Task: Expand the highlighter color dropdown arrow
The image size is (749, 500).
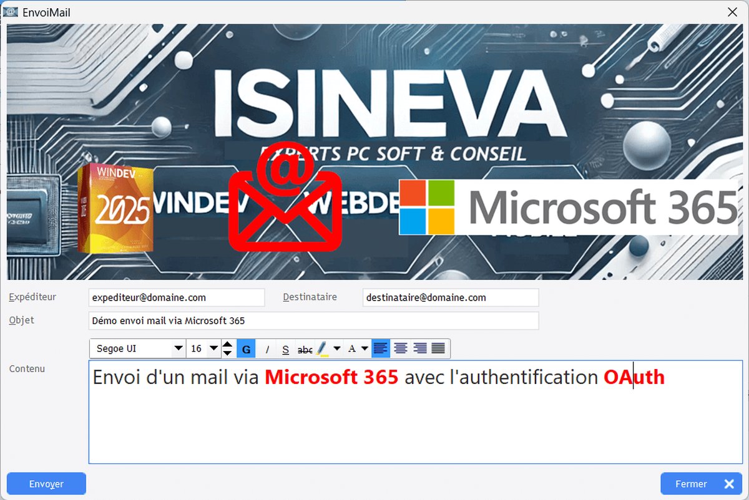Action: tap(336, 349)
